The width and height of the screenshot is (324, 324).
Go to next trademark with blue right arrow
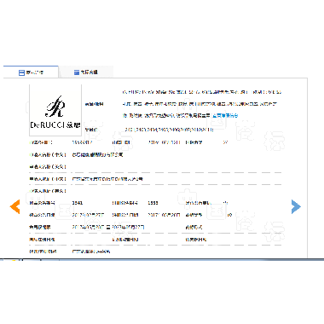296,206
